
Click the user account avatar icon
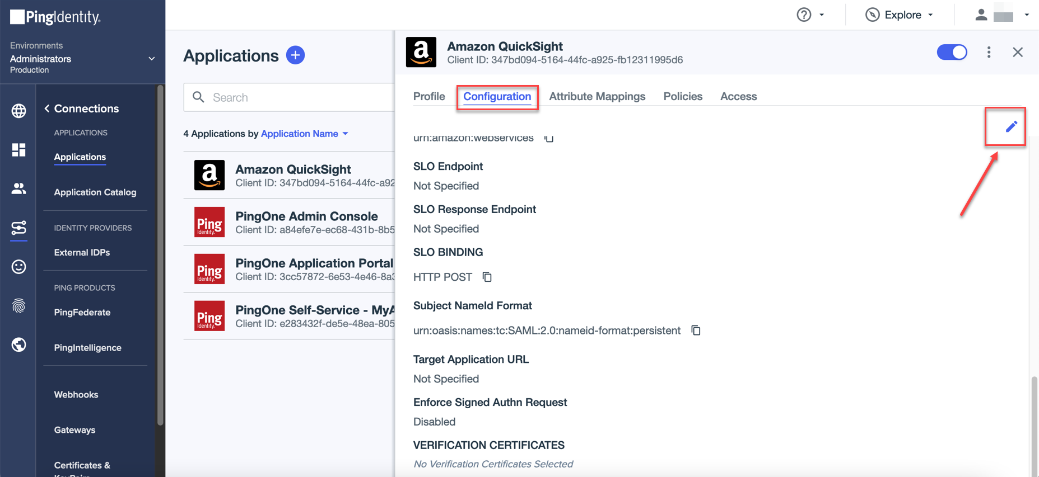(981, 15)
